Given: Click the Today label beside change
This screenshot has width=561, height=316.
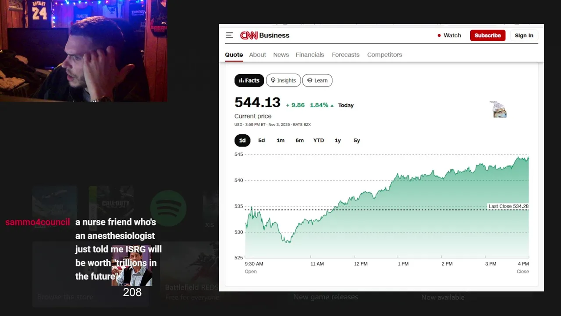Looking at the screenshot, I should [x=346, y=105].
